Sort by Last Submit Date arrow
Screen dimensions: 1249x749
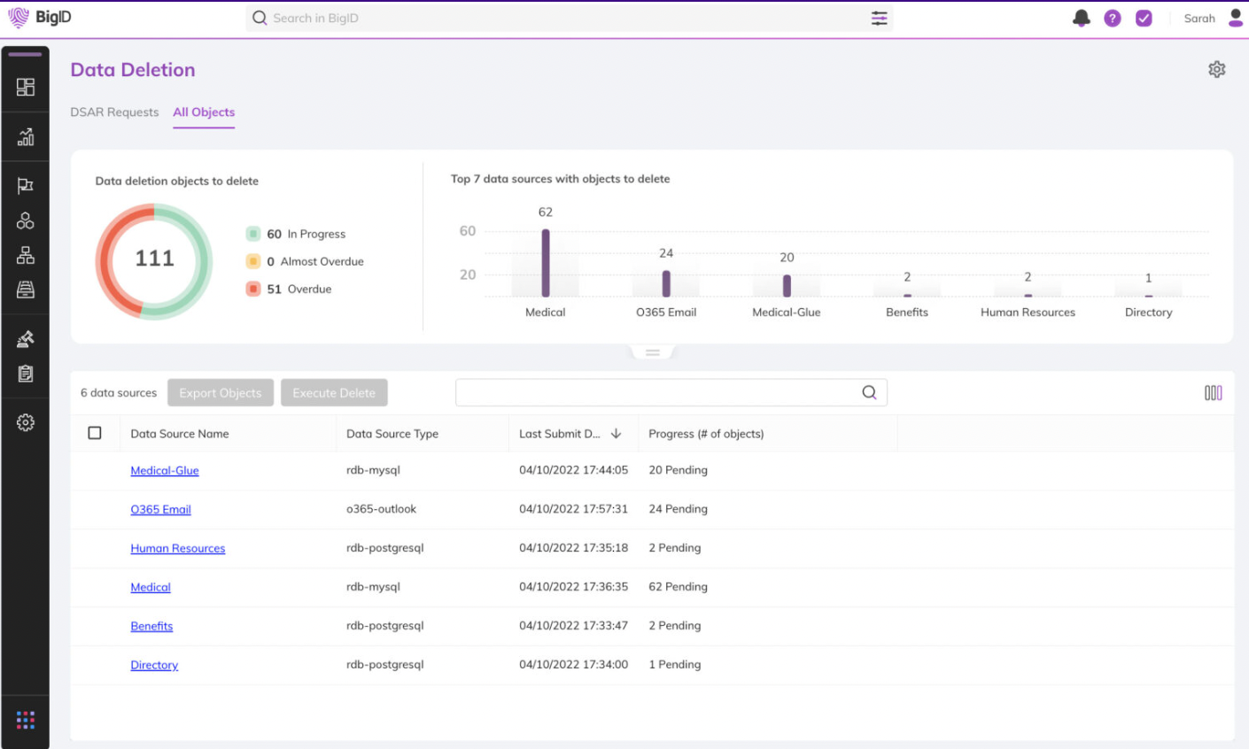(x=616, y=434)
